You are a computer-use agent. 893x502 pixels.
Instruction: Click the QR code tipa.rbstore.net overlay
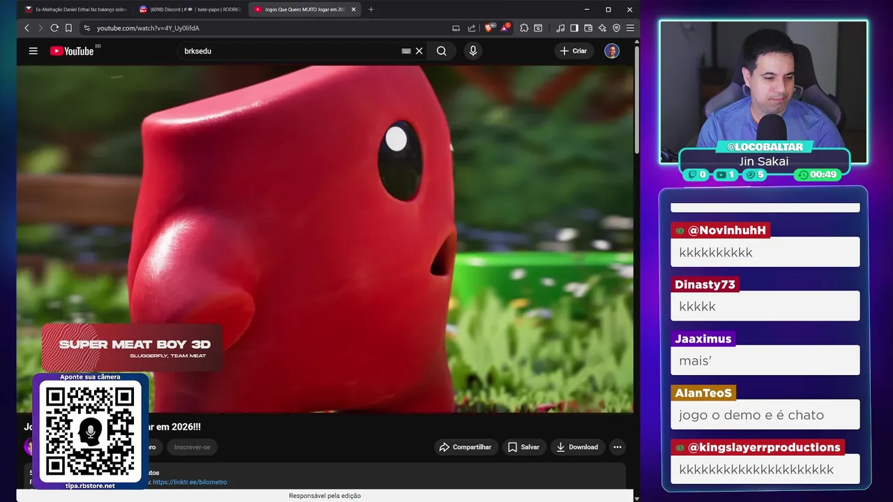[x=91, y=432]
